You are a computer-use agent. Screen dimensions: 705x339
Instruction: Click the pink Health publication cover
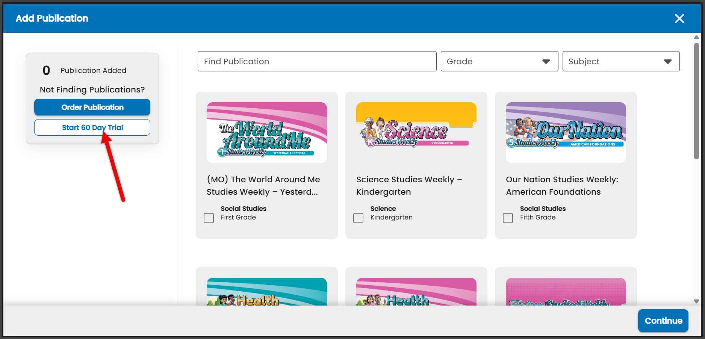tap(416, 292)
